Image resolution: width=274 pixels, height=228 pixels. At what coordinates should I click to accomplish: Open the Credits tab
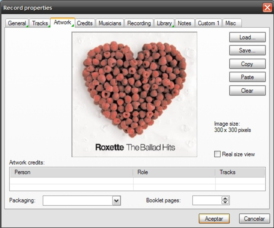point(85,23)
